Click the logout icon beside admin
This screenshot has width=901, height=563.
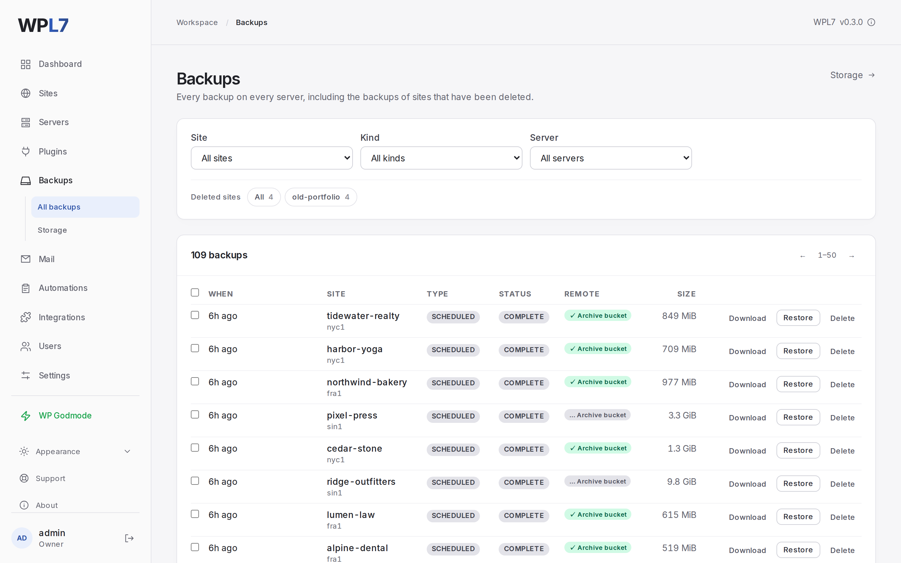(x=129, y=538)
